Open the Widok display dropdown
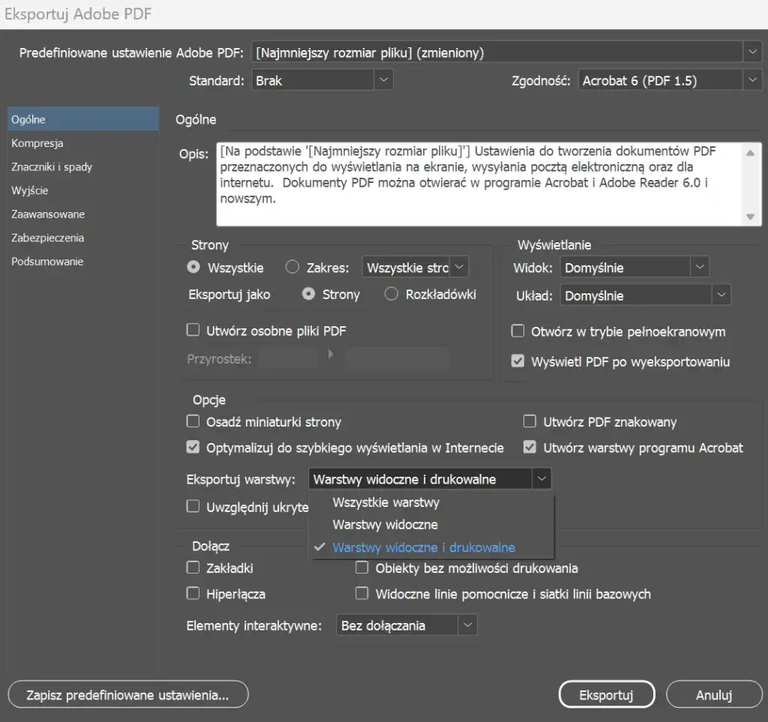 634,267
